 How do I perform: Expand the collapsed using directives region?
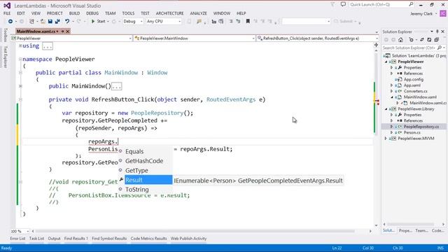[x=20, y=45]
